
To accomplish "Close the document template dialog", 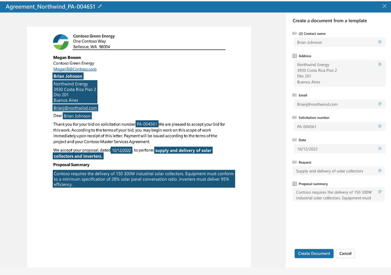I will click(384, 6).
